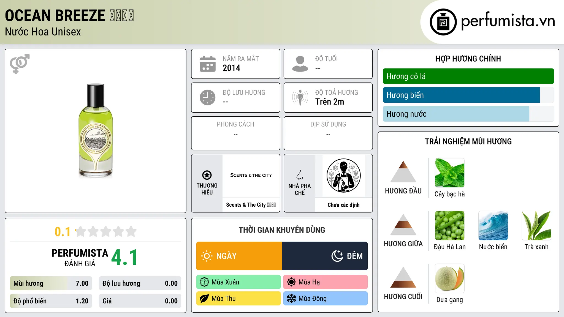Select the Hương nước accord bar
This screenshot has height=317, width=564.
pos(468,114)
